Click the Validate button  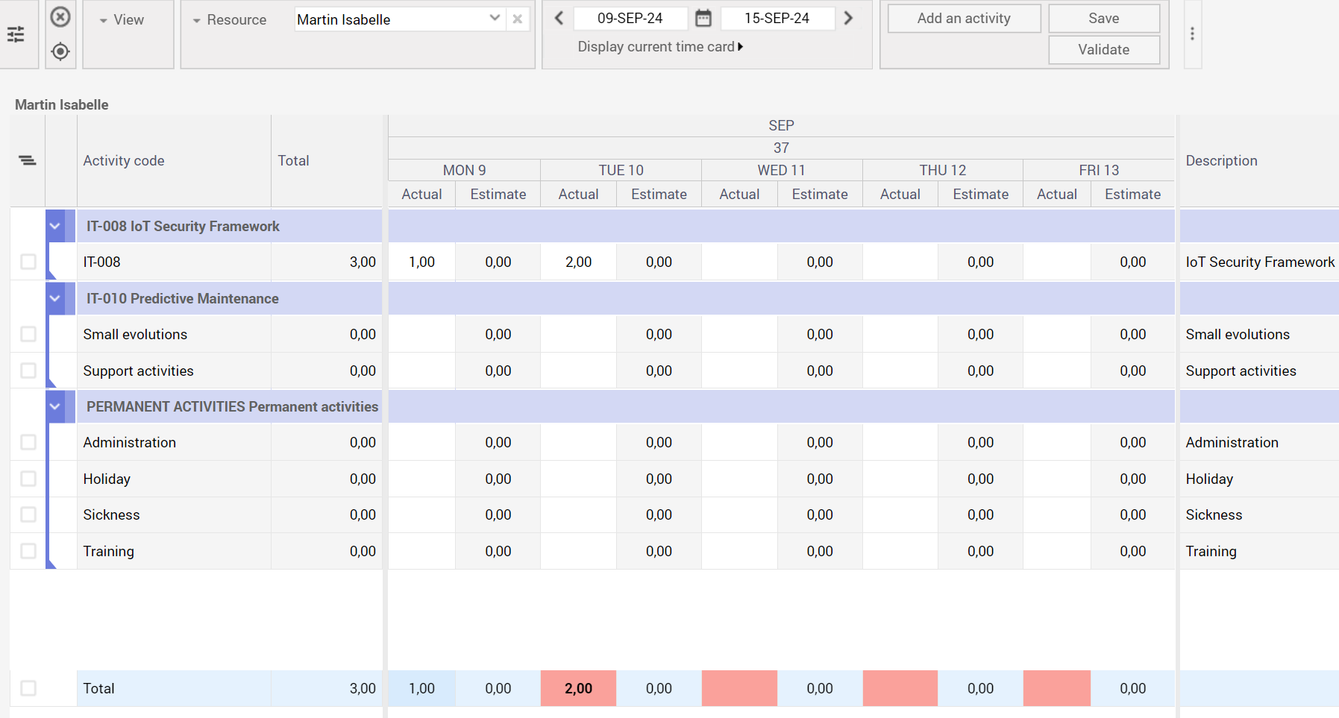[x=1104, y=49]
